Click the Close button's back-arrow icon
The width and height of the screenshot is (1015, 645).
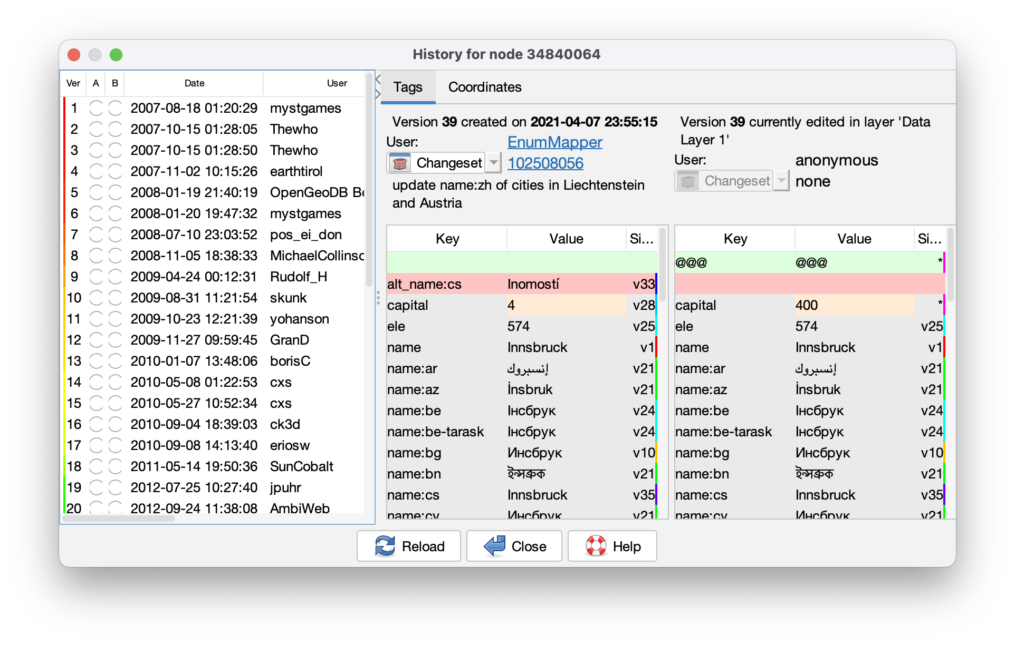[x=495, y=546]
